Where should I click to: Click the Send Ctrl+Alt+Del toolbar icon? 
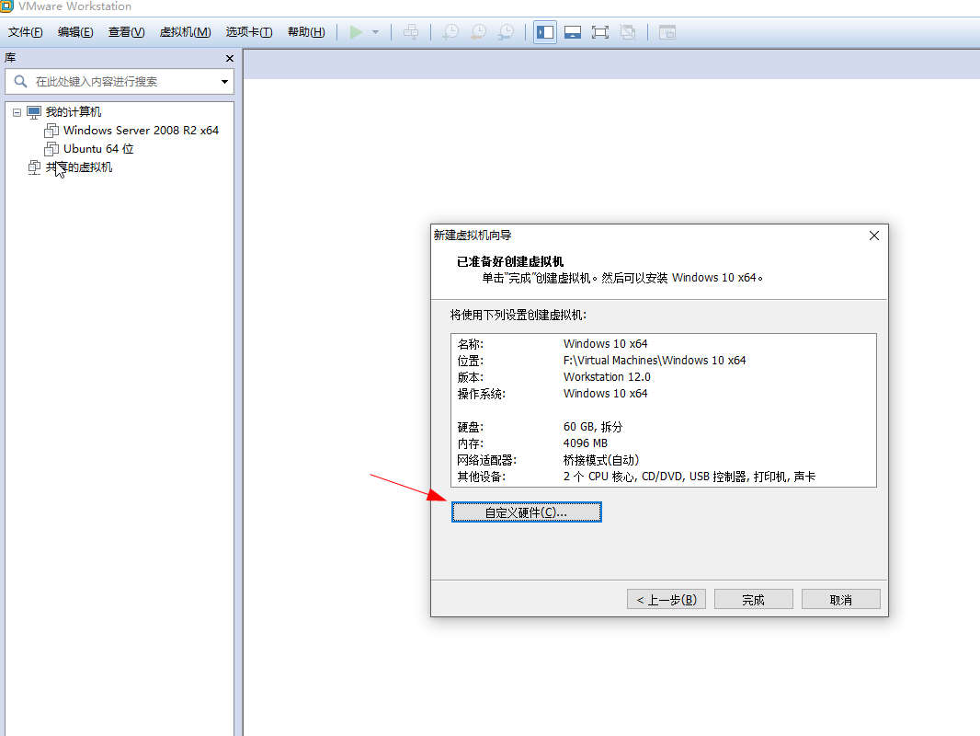[411, 32]
